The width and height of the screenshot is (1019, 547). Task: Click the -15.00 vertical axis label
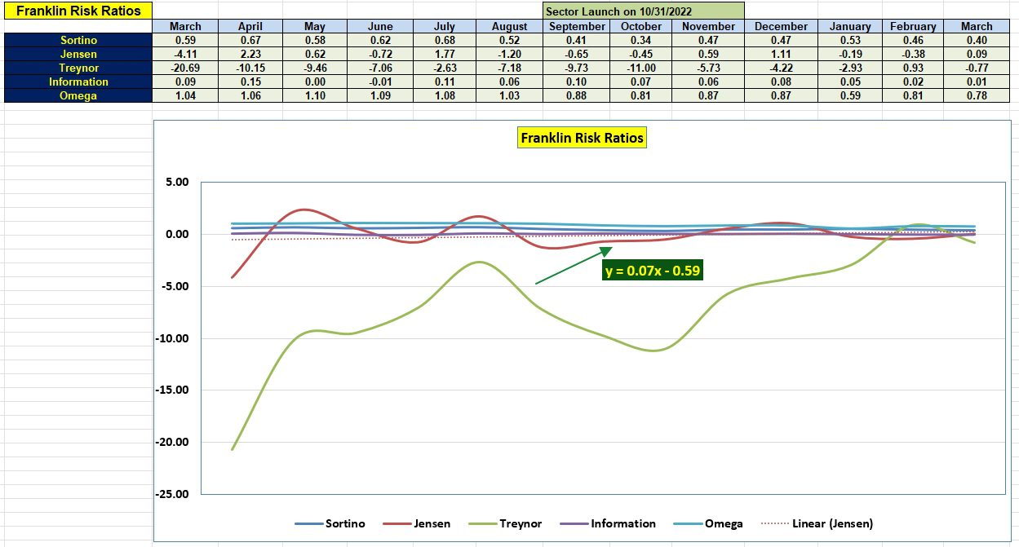[x=172, y=390]
